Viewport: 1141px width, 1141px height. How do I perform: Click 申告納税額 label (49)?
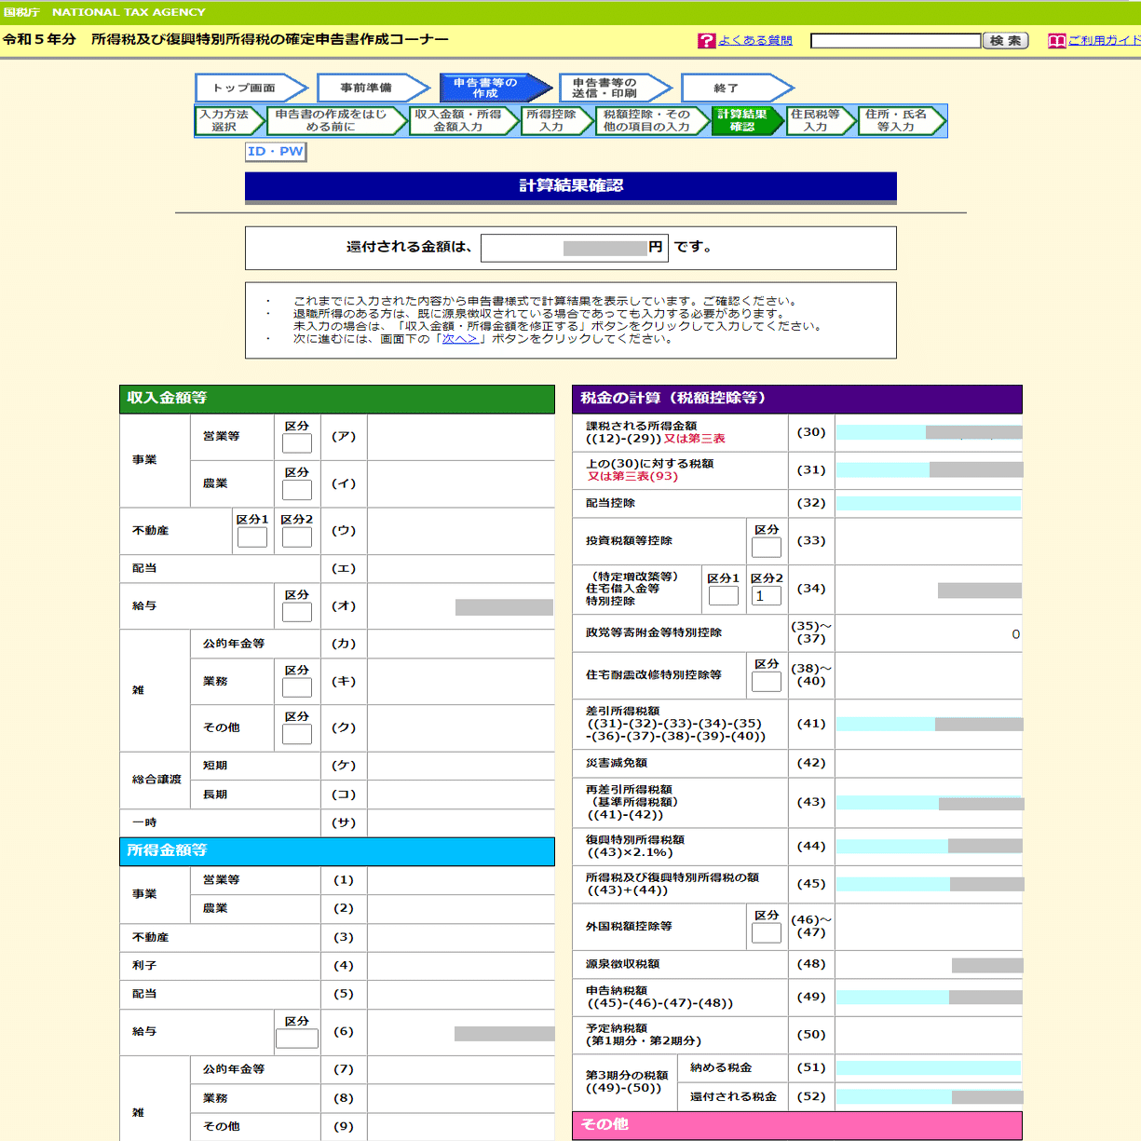pyautogui.click(x=616, y=990)
